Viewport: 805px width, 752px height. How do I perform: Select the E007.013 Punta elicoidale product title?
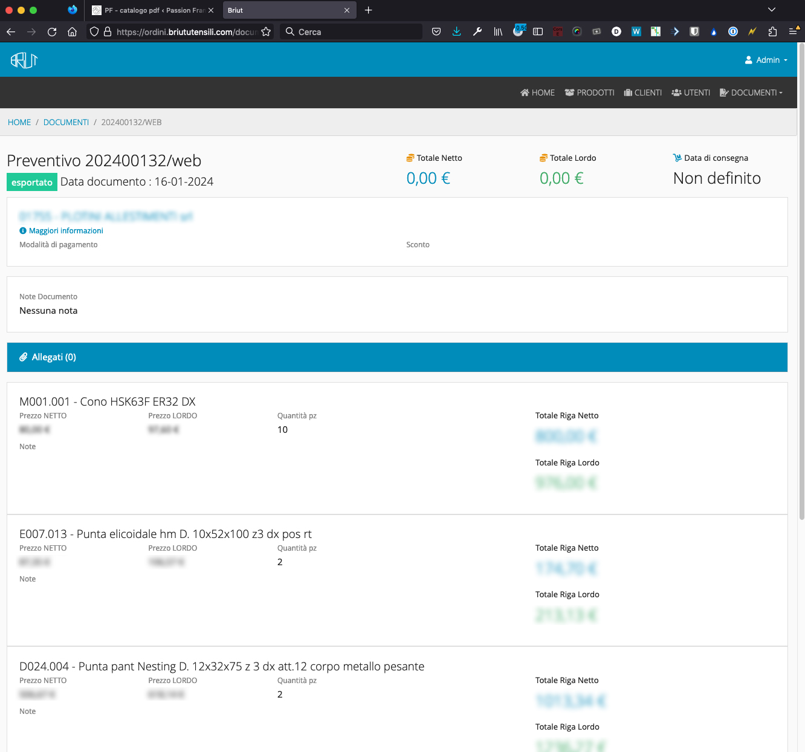[166, 534]
